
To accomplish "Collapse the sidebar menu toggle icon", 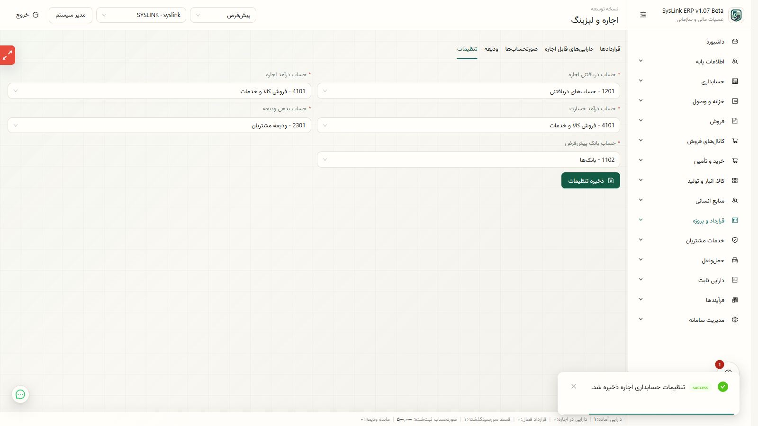I will [643, 15].
